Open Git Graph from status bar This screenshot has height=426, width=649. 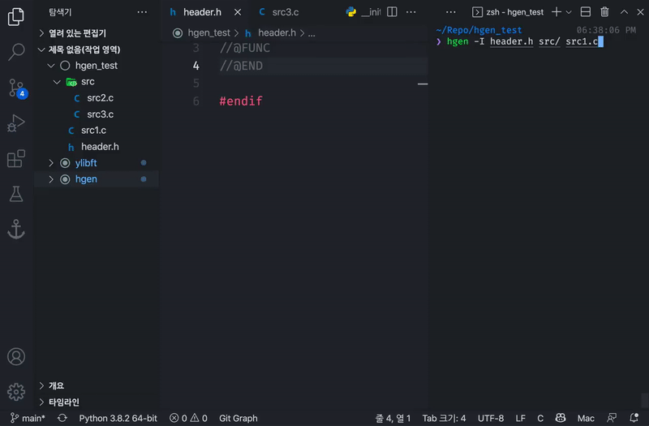239,418
